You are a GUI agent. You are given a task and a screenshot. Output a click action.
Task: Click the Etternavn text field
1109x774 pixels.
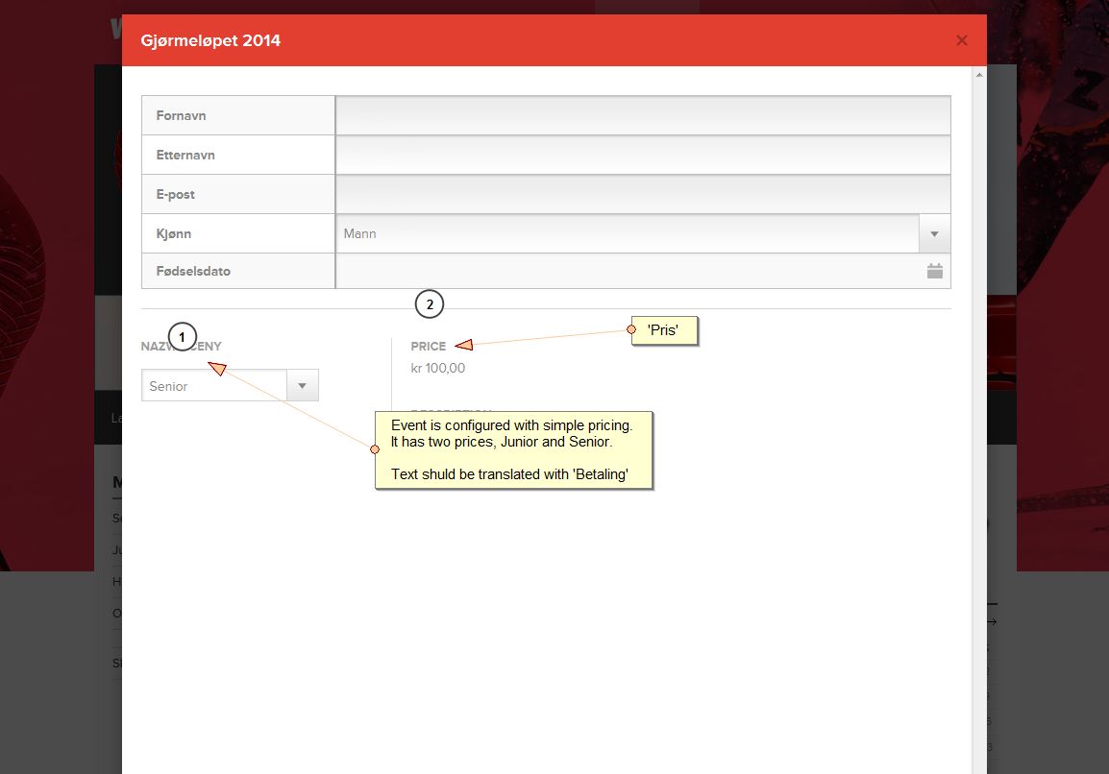pyautogui.click(x=643, y=155)
